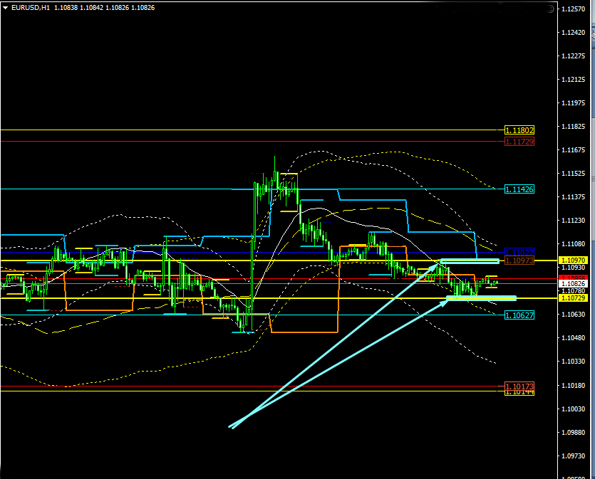
Task: Click the 1.10180 price scale value
Action: pyautogui.click(x=574, y=385)
